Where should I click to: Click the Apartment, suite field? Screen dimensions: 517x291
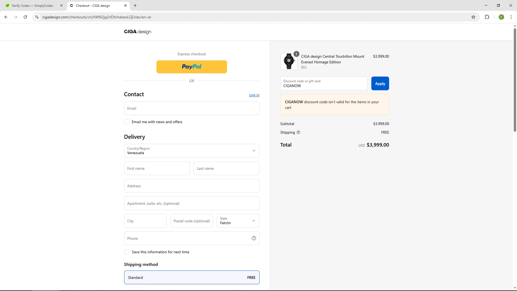pos(192,203)
